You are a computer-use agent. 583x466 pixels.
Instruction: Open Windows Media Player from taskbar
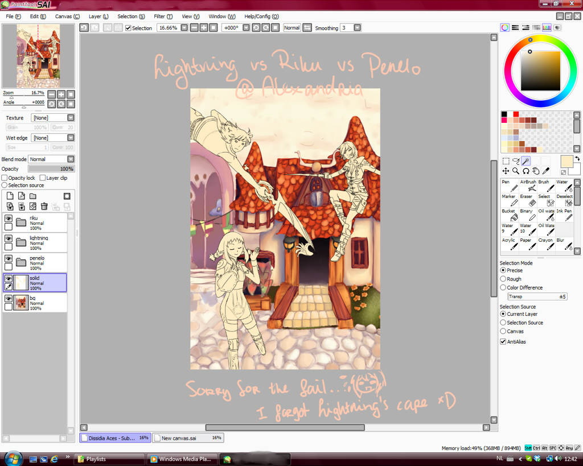182,459
